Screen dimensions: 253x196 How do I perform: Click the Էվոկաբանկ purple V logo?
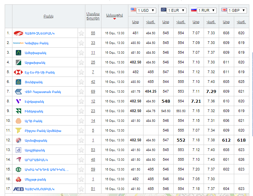pos(18,101)
